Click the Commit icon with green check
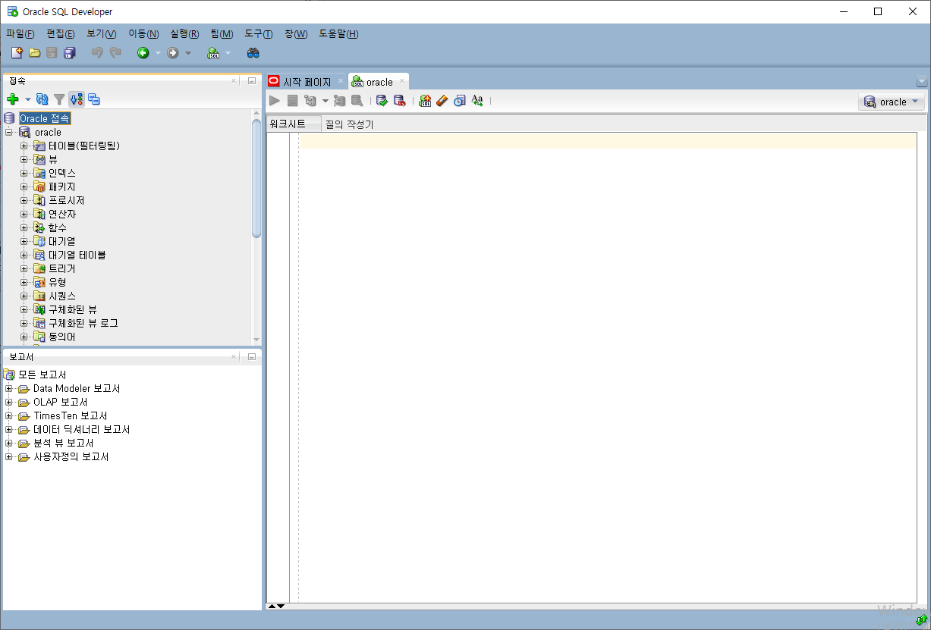931x630 pixels. pos(382,101)
